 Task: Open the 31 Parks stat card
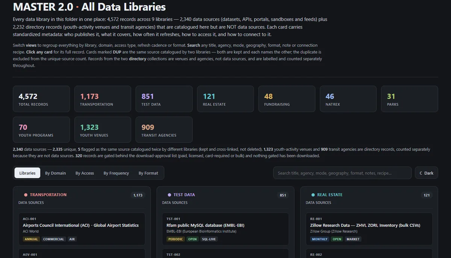coord(410,99)
